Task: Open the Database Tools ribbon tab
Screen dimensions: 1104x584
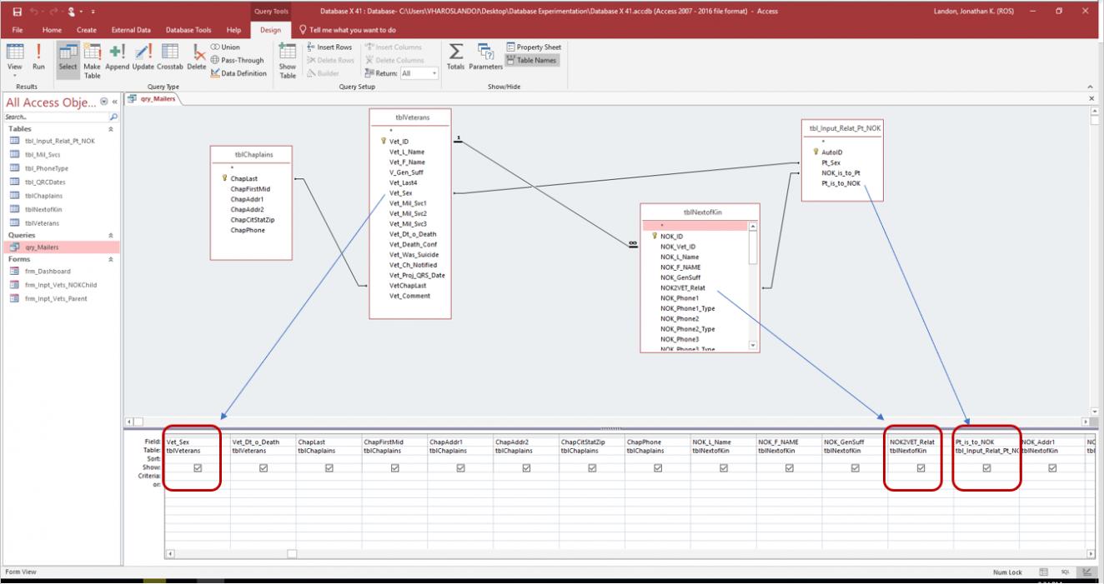Action: tap(189, 30)
